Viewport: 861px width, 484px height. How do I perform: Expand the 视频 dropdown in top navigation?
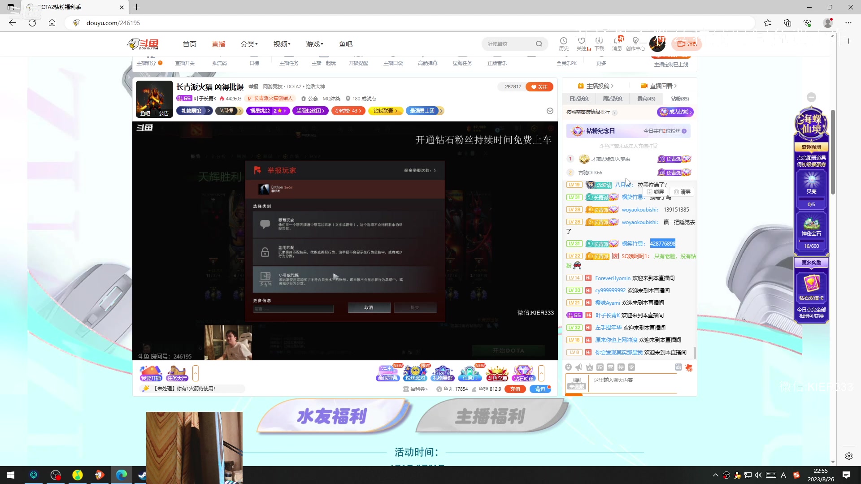pyautogui.click(x=281, y=44)
